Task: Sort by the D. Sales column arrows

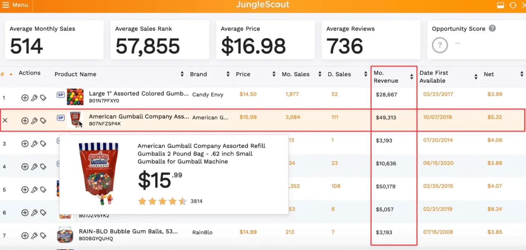Action: [x=366, y=74]
